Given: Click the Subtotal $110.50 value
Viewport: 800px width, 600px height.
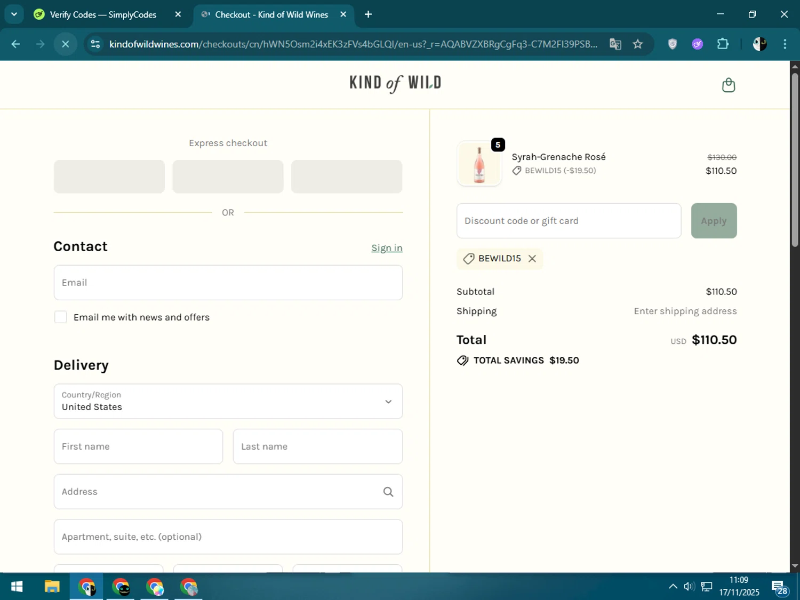Looking at the screenshot, I should (x=721, y=292).
